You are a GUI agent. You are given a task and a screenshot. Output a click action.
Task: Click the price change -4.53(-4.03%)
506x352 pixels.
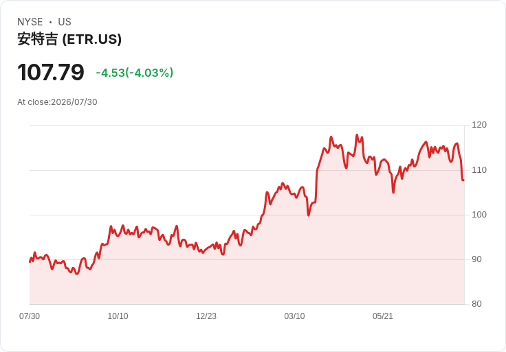pos(135,73)
